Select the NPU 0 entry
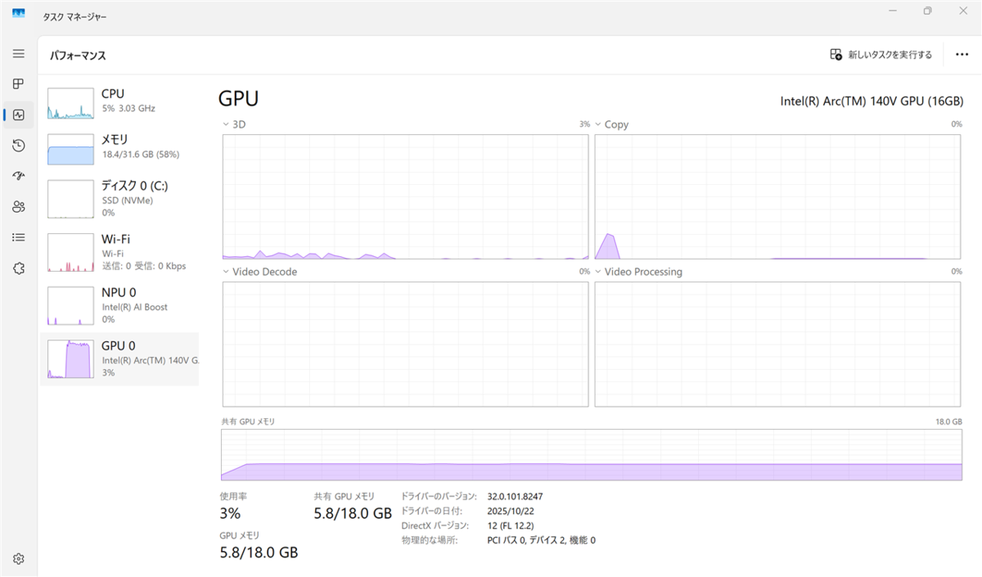This screenshot has height=577, width=982. tap(120, 304)
